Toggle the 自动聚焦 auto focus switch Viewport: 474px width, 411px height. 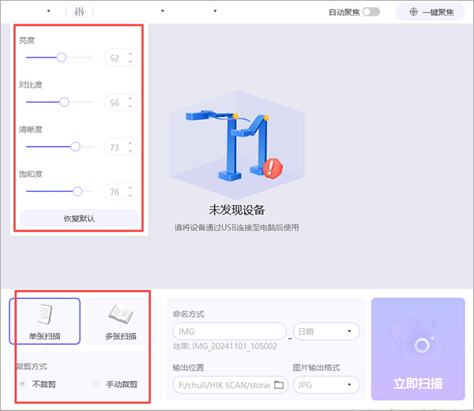click(x=371, y=12)
